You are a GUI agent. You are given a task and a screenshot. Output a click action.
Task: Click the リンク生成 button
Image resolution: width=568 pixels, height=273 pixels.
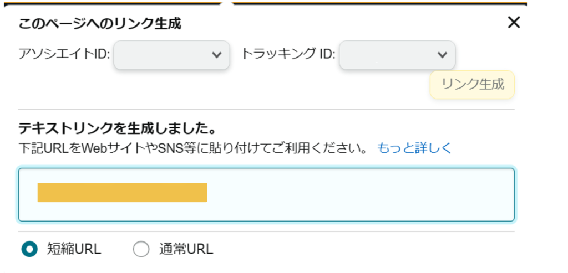pos(472,85)
